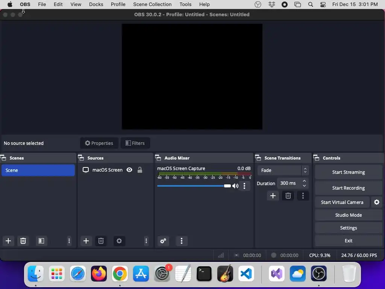Viewport: 385px width, 289px height.
Task: Launch Terminal from the Dock
Action: click(204, 274)
